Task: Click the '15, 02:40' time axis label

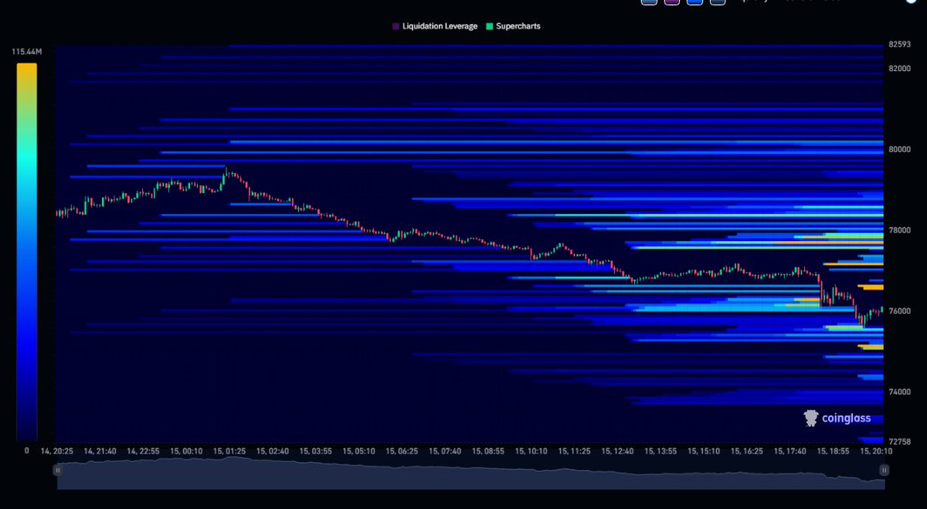Action: coord(273,450)
